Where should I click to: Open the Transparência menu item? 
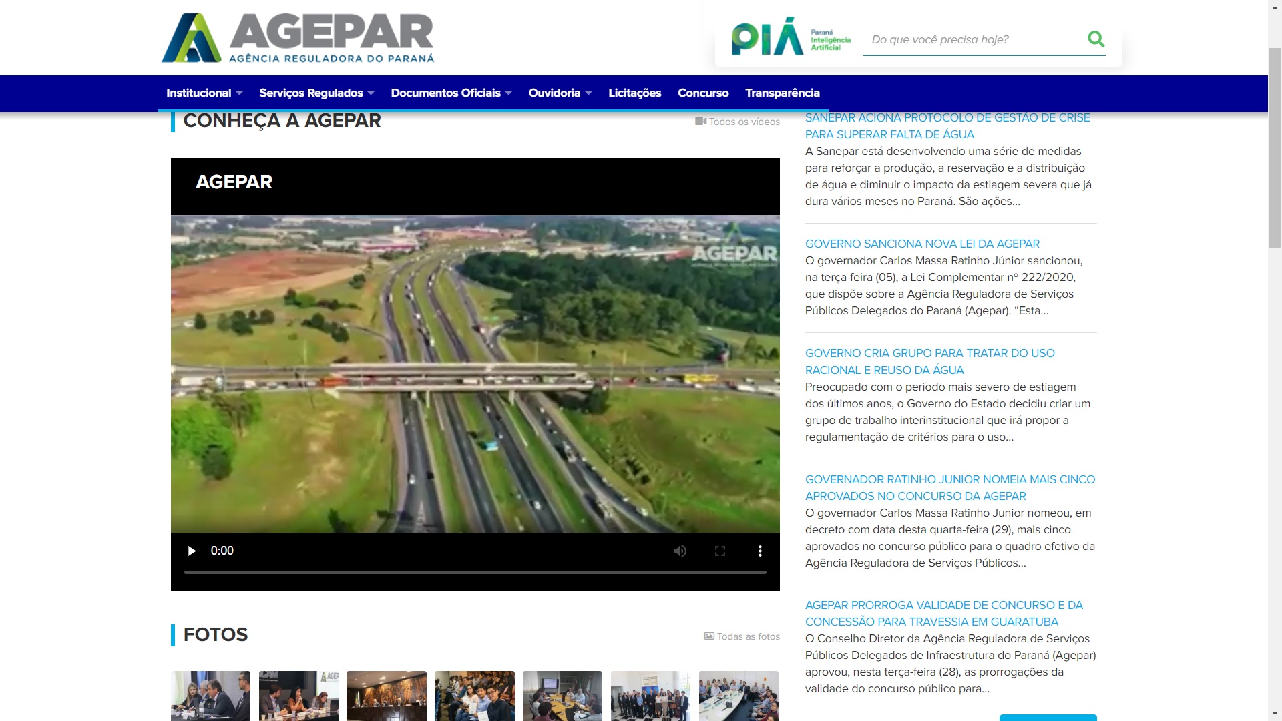[782, 93]
